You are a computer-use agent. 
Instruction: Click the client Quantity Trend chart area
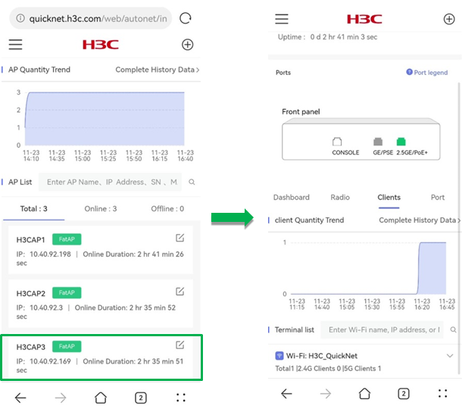tap(368, 268)
